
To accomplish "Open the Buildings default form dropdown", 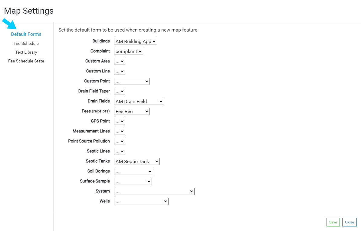I will (x=136, y=42).
